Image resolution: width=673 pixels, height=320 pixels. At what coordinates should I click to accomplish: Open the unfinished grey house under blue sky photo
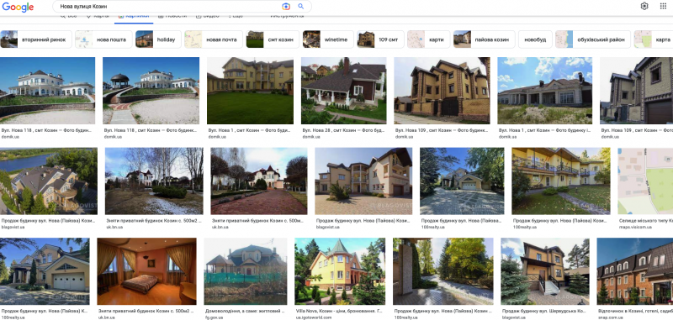(x=545, y=91)
